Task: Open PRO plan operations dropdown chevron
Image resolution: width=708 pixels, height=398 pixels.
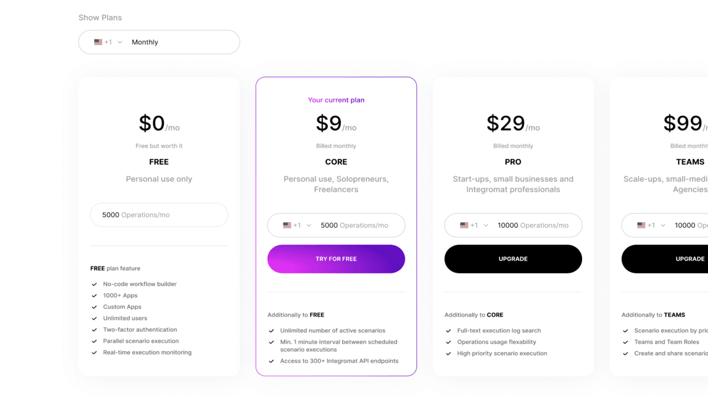Action: [486, 225]
